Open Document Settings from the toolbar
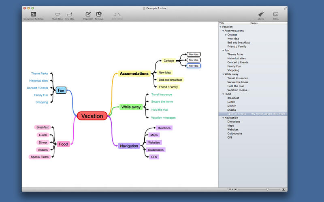The image size is (324, 202). point(34,15)
